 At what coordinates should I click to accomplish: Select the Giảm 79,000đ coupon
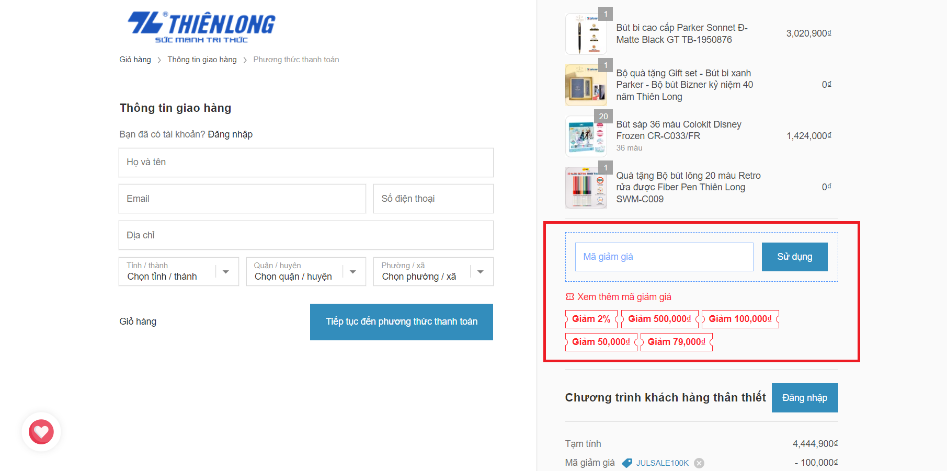click(677, 342)
